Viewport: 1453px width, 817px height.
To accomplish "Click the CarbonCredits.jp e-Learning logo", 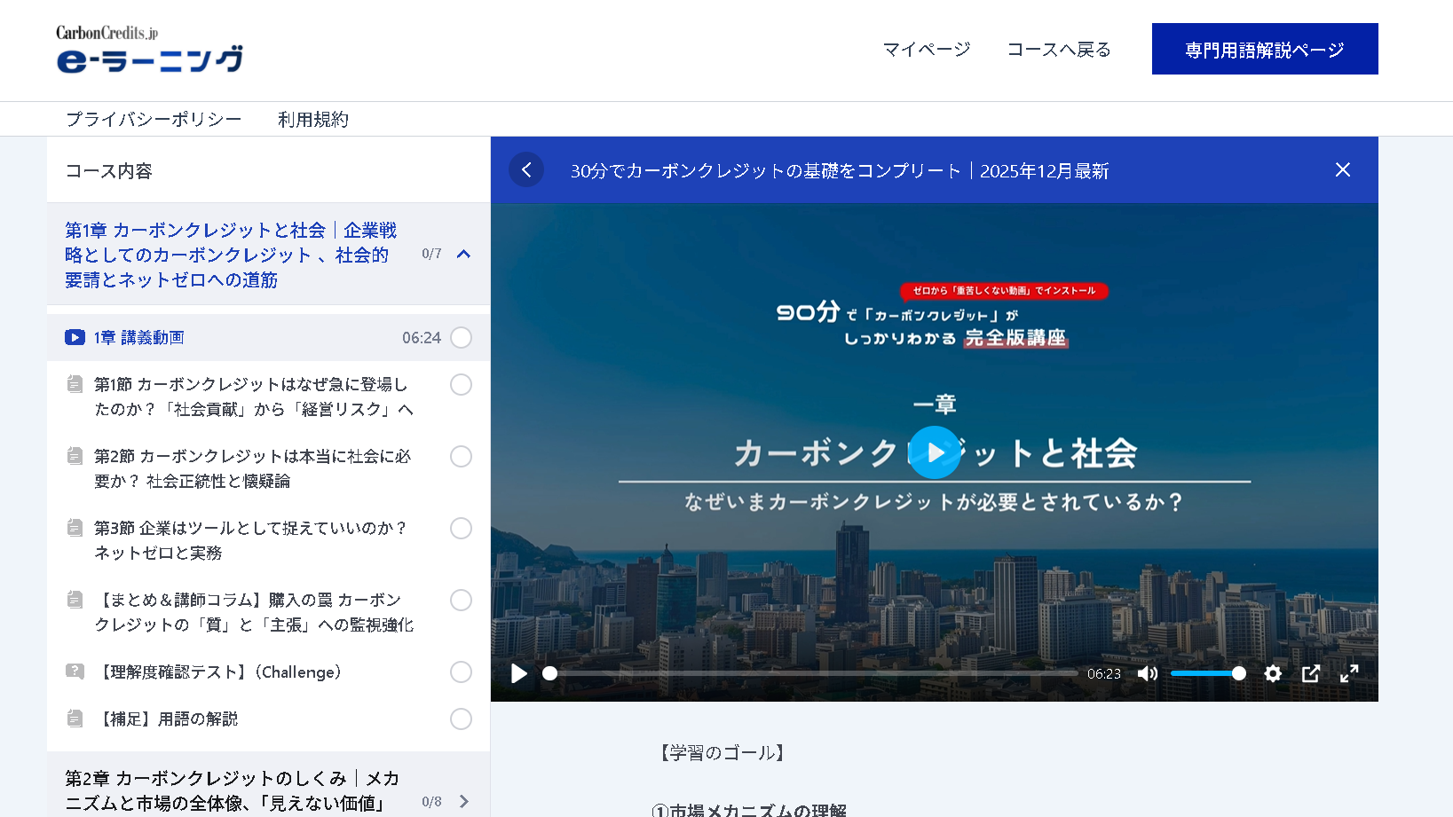I will pos(149,49).
